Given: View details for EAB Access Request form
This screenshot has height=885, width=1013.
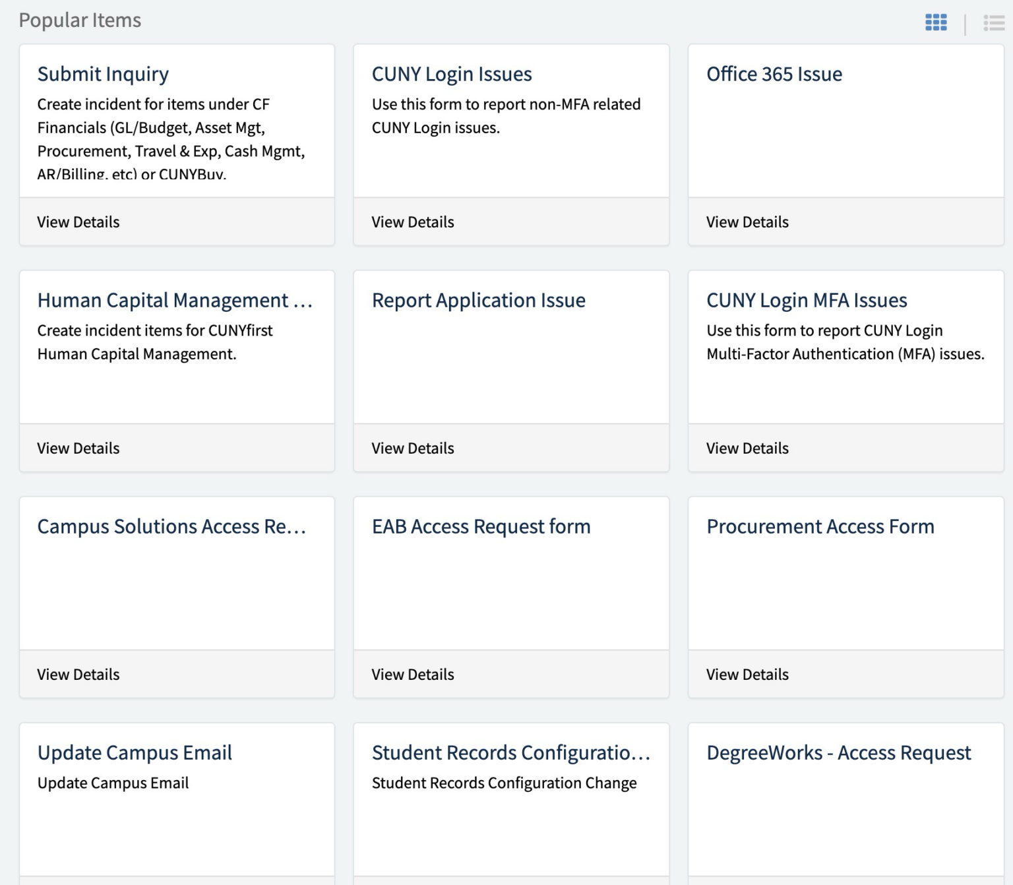Looking at the screenshot, I should tap(413, 675).
